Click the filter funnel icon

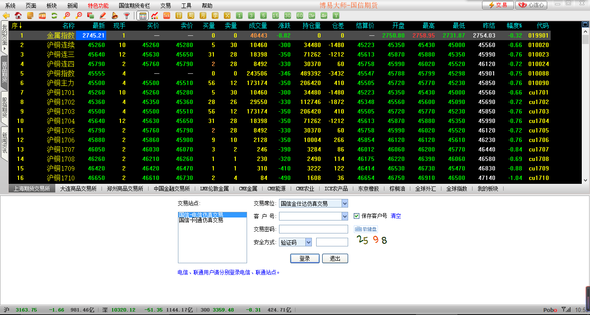[x=127, y=16]
